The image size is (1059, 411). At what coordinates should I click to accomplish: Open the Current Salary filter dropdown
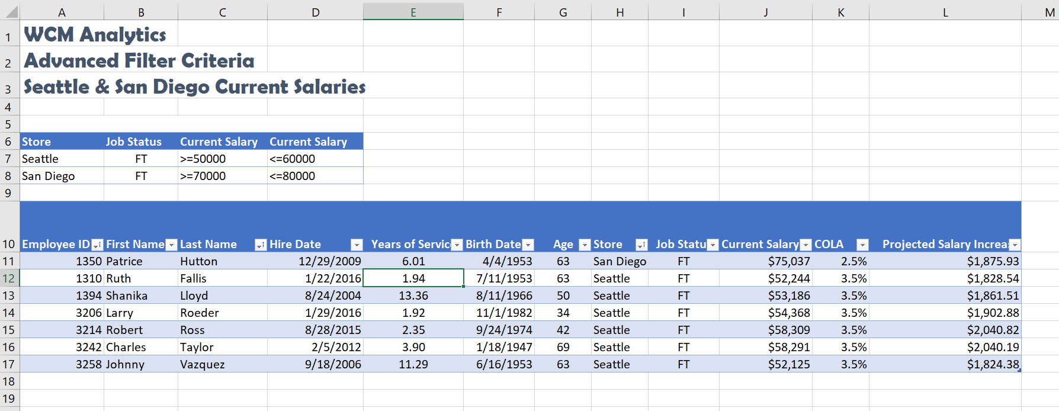[806, 245]
